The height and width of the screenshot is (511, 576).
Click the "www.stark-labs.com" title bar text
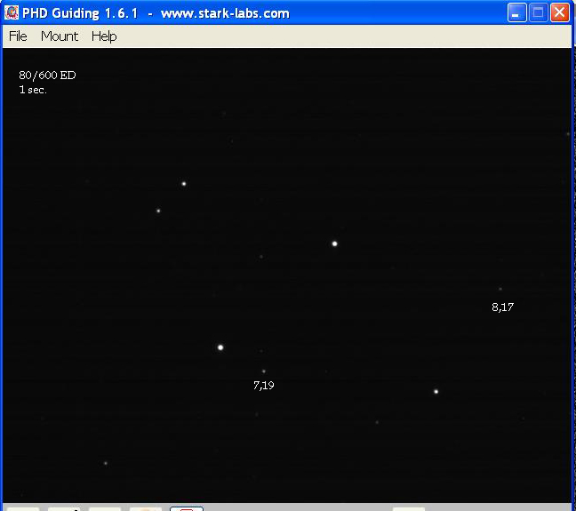pyautogui.click(x=225, y=13)
